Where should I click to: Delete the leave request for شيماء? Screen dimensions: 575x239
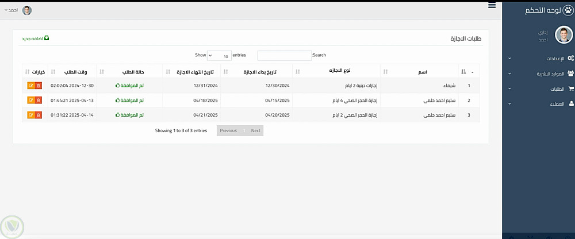coord(38,86)
